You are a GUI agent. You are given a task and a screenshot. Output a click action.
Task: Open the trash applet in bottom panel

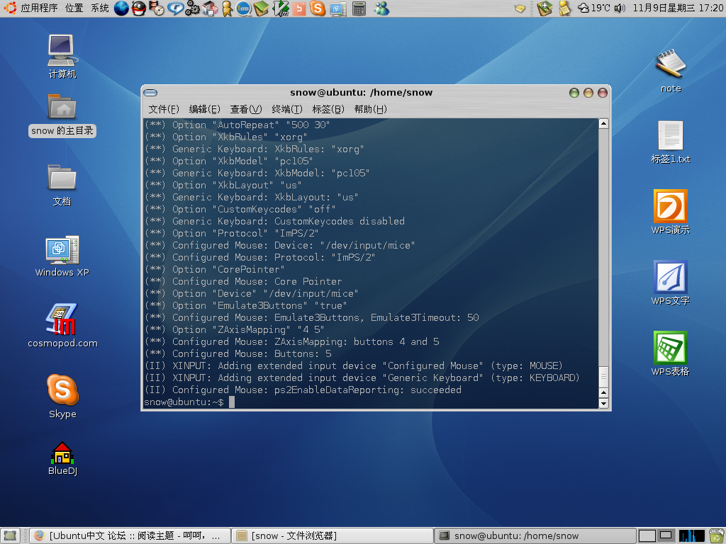716,535
